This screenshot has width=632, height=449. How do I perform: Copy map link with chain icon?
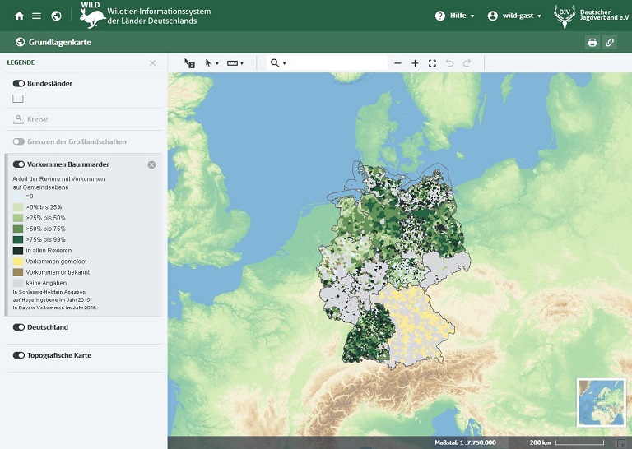(610, 42)
